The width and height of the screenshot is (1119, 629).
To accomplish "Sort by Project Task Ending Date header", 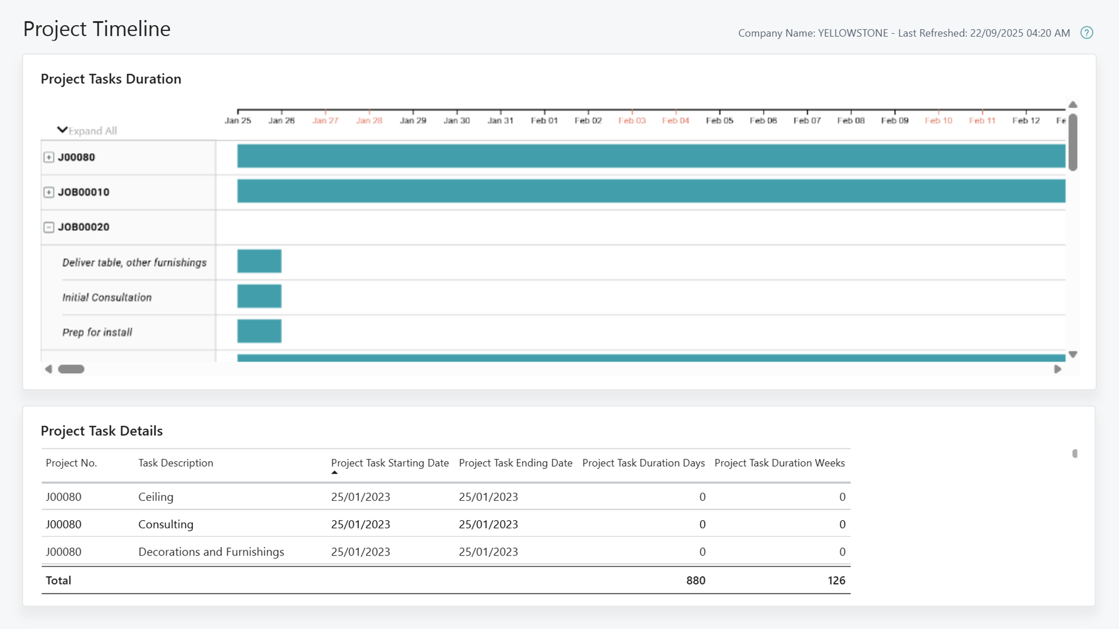I will (515, 462).
